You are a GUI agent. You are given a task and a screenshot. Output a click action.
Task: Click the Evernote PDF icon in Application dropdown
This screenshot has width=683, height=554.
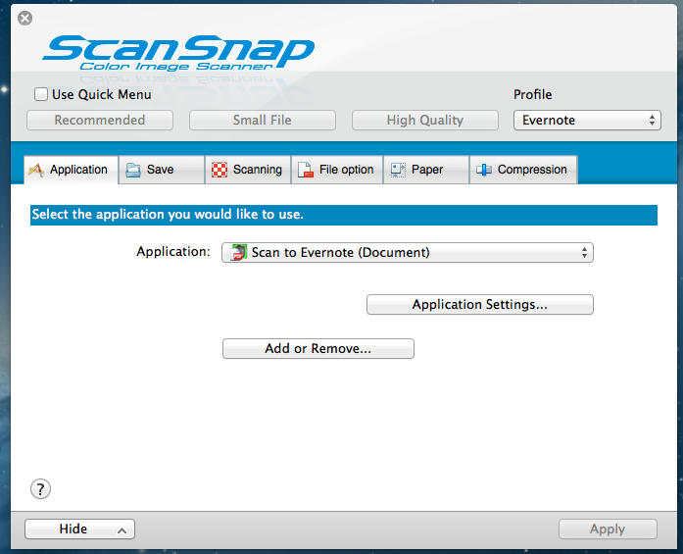tap(238, 252)
